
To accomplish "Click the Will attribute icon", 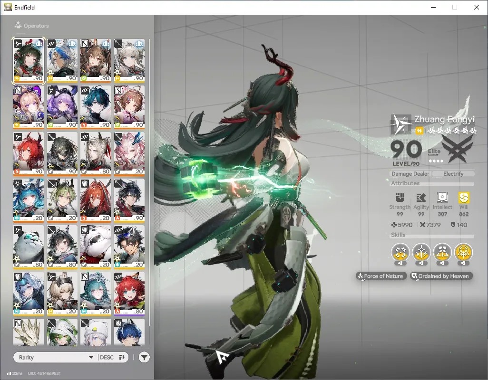I will 464,198.
